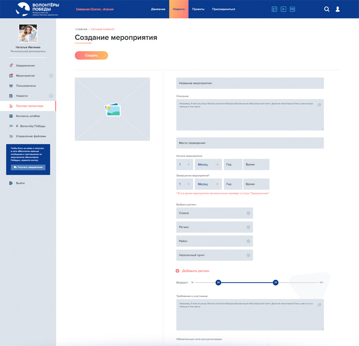The width and height of the screenshot is (359, 346).
Task: Open the Движение menu item
Action: point(158,9)
